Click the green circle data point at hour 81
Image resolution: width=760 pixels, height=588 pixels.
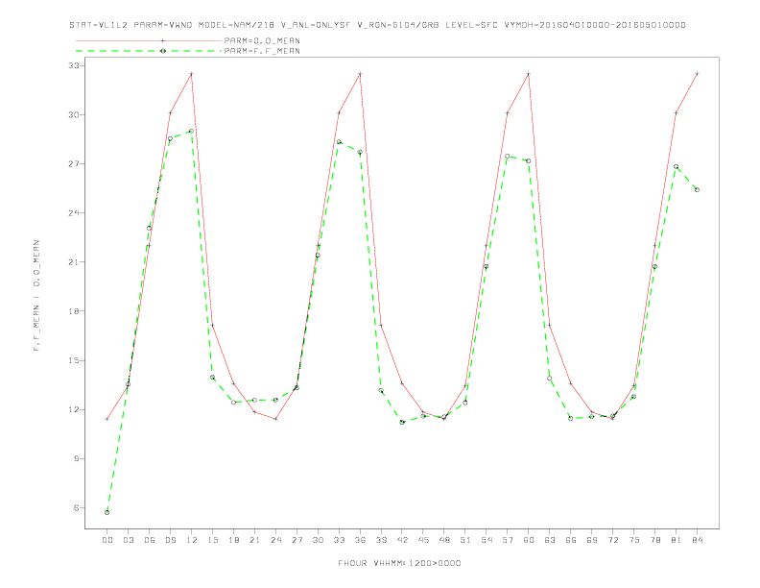tap(677, 166)
